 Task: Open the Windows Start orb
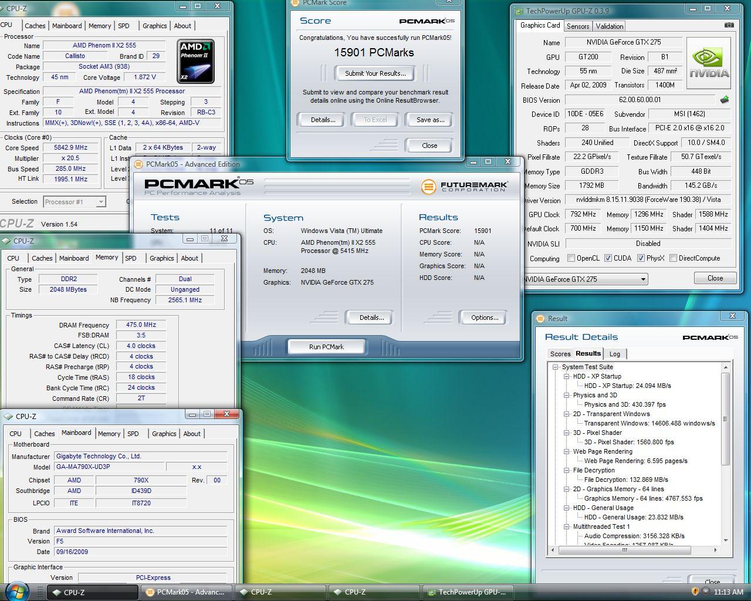[x=16, y=590]
